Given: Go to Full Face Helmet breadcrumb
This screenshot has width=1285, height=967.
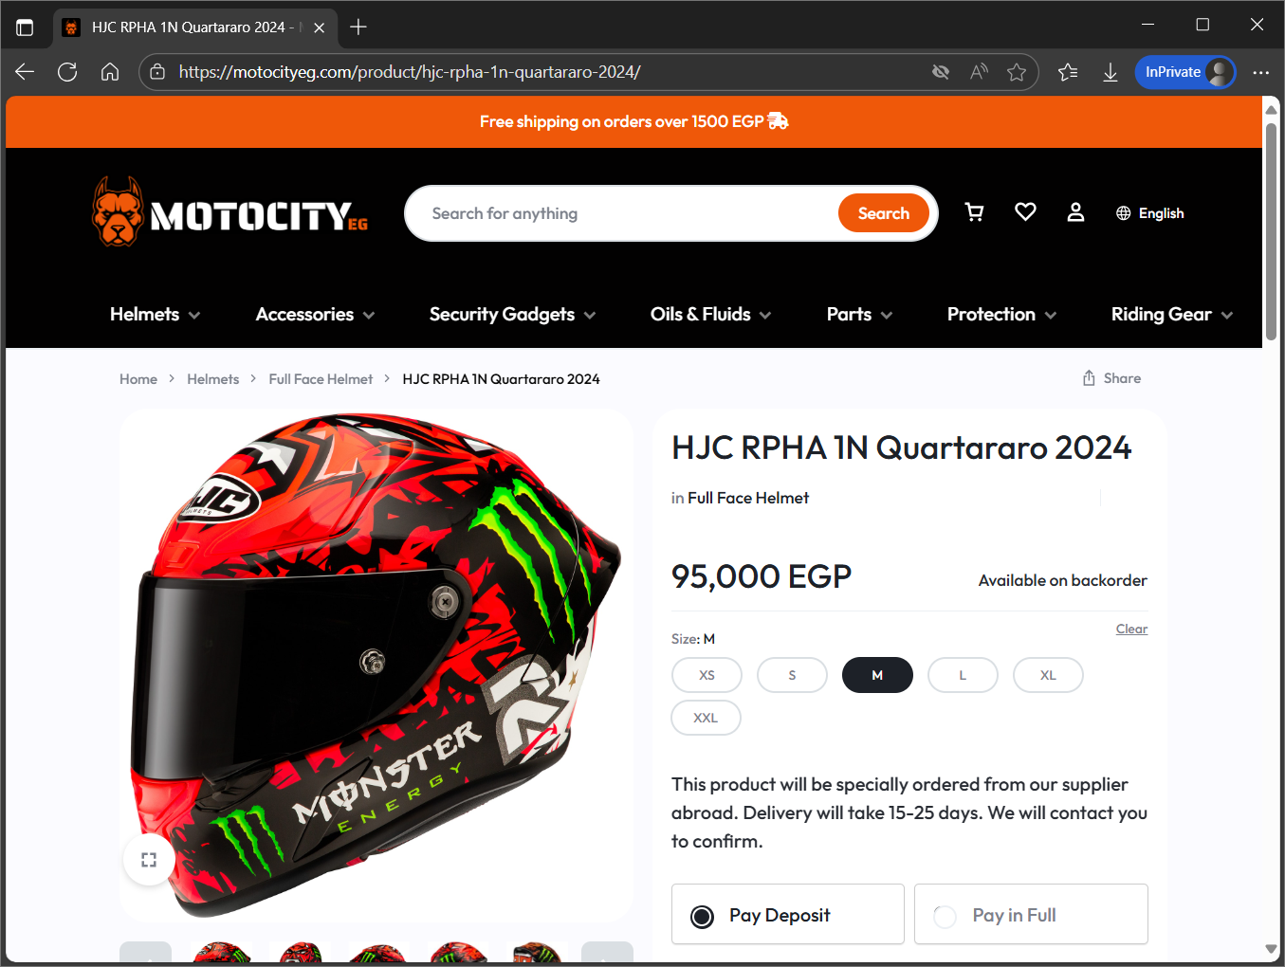Looking at the screenshot, I should (321, 379).
